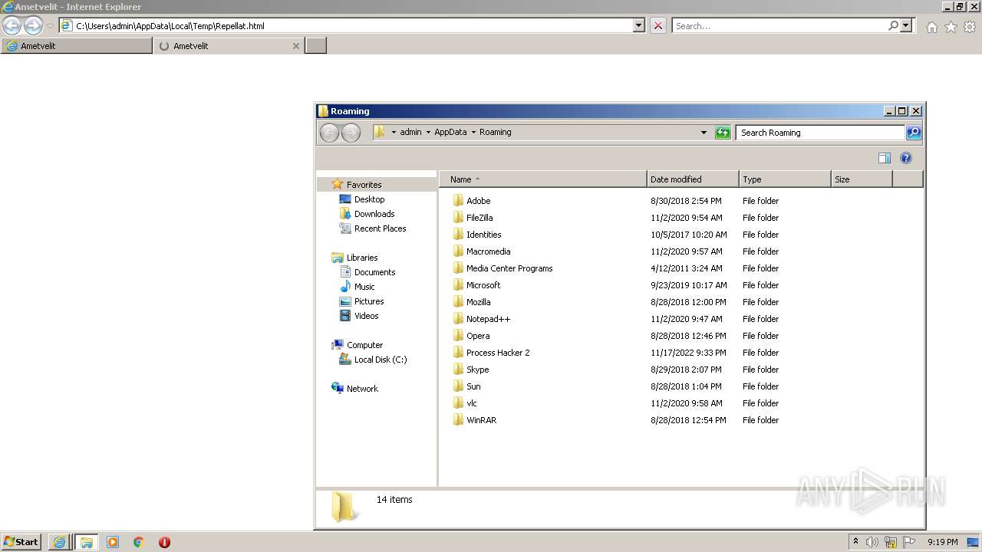Open Recent Places in the navigation pane
The height and width of the screenshot is (552, 982).
pos(380,228)
